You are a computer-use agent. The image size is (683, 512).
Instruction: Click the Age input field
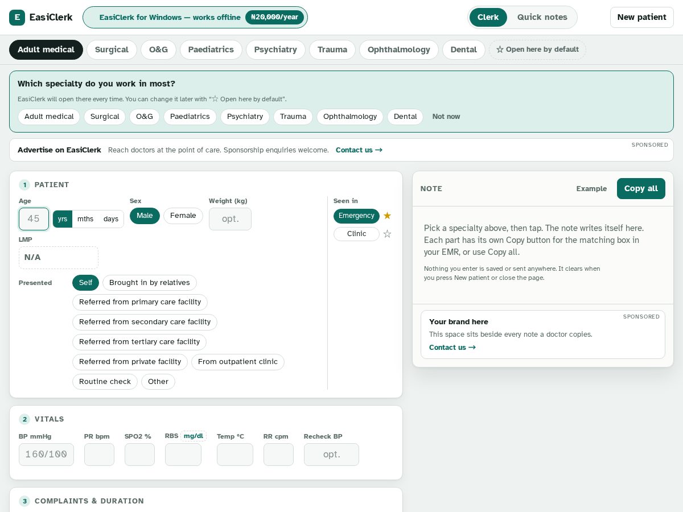pos(34,219)
